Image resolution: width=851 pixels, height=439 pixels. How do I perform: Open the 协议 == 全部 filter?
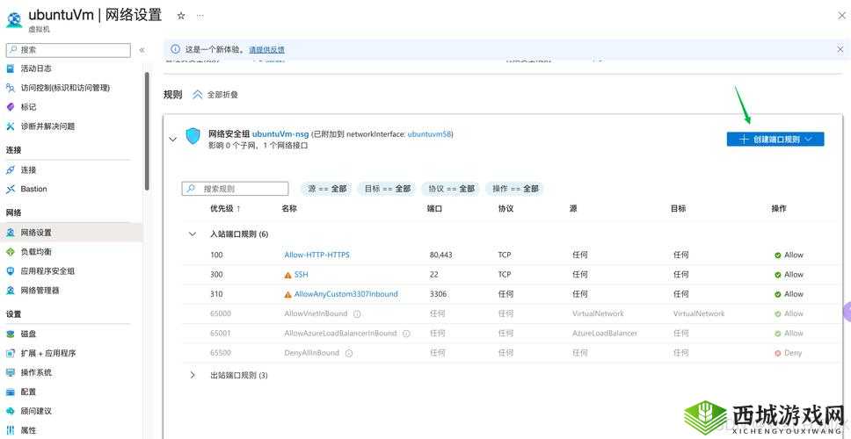(x=451, y=189)
